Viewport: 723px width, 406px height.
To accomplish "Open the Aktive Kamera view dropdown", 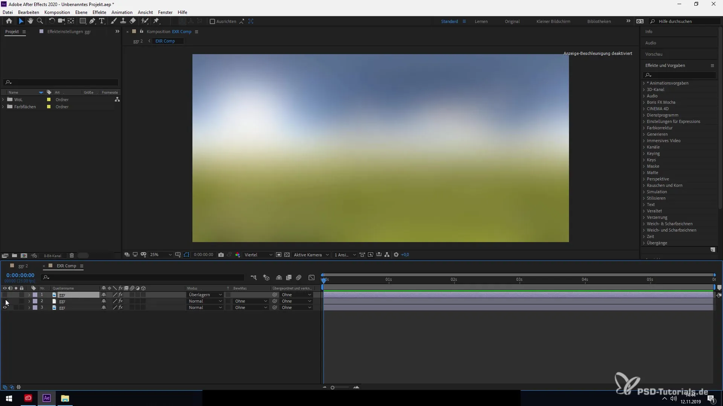I will (x=311, y=255).
